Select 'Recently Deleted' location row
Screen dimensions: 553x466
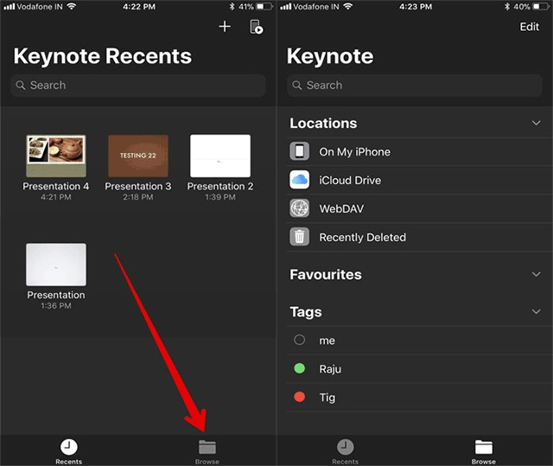tap(420, 237)
